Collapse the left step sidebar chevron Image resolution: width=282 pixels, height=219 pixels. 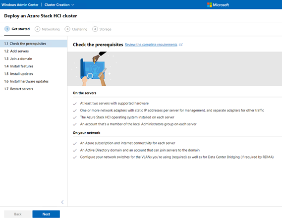click(x=62, y=202)
